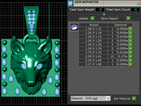Select the 1.26 X 1.12 size cell
The height and width of the screenshot is (106, 141).
(93, 29)
